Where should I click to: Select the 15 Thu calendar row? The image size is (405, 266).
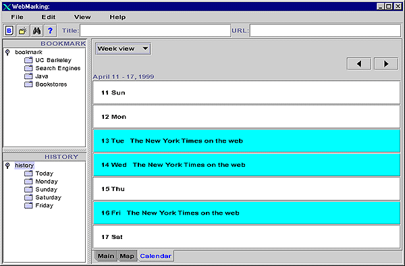coord(246,189)
